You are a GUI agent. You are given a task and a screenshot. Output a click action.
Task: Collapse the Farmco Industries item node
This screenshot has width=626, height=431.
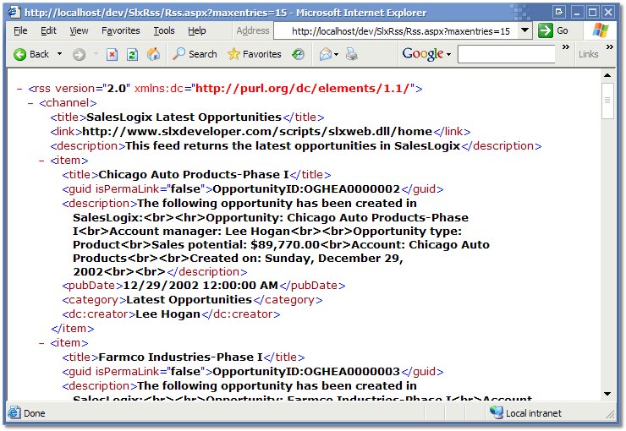tap(41, 343)
